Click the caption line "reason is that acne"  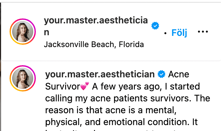pos(111,110)
